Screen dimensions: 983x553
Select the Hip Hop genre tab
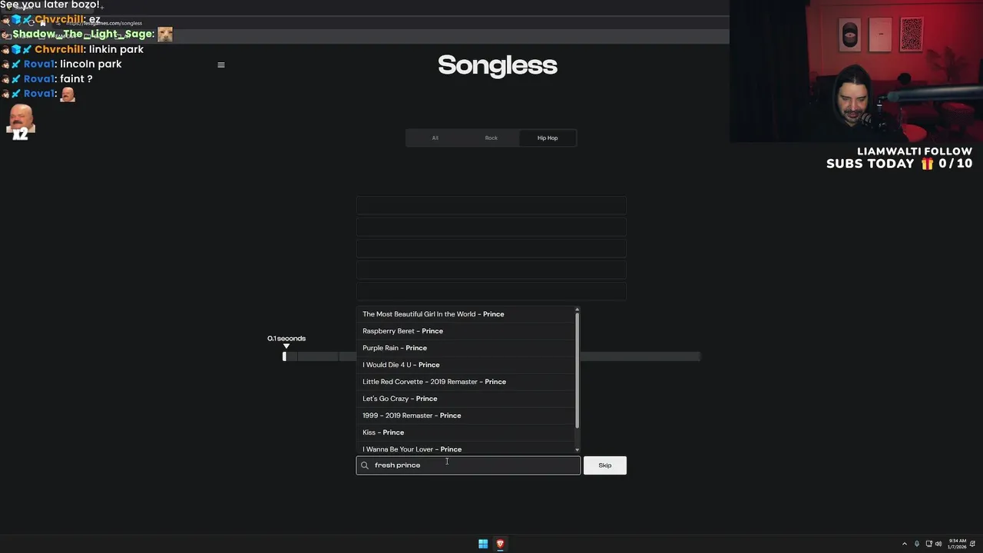(548, 138)
